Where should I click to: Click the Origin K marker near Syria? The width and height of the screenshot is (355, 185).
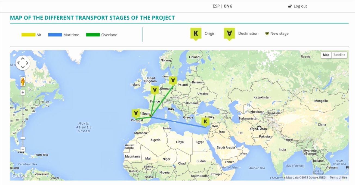tap(205, 122)
